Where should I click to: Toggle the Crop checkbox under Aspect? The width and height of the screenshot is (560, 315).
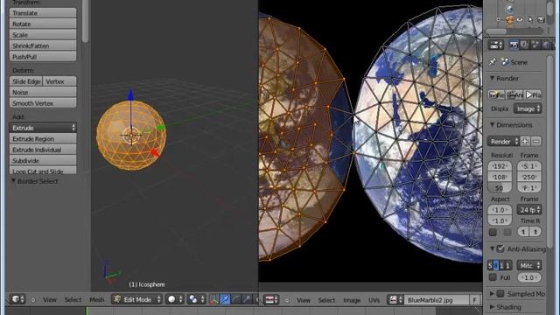507,232
